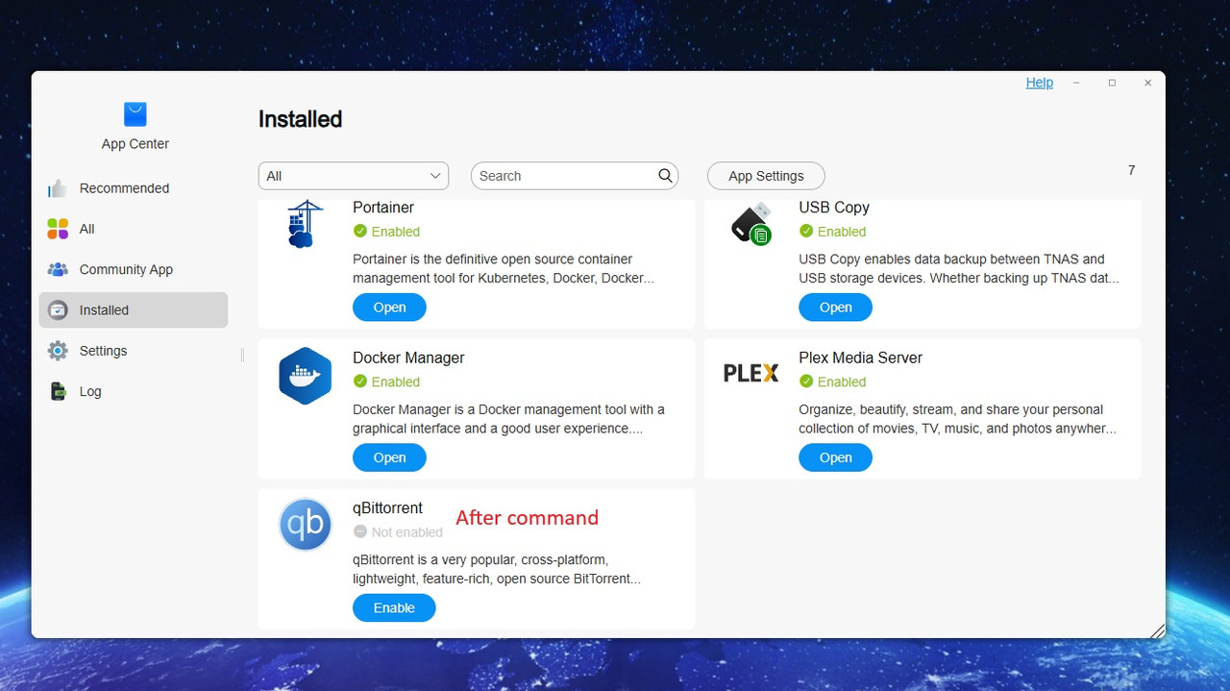1230x691 pixels.
Task: Click the App Center shopping bag icon
Action: (x=135, y=114)
